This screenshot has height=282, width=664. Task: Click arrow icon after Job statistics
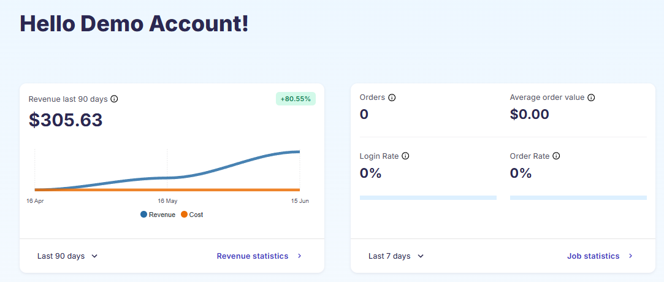point(630,256)
